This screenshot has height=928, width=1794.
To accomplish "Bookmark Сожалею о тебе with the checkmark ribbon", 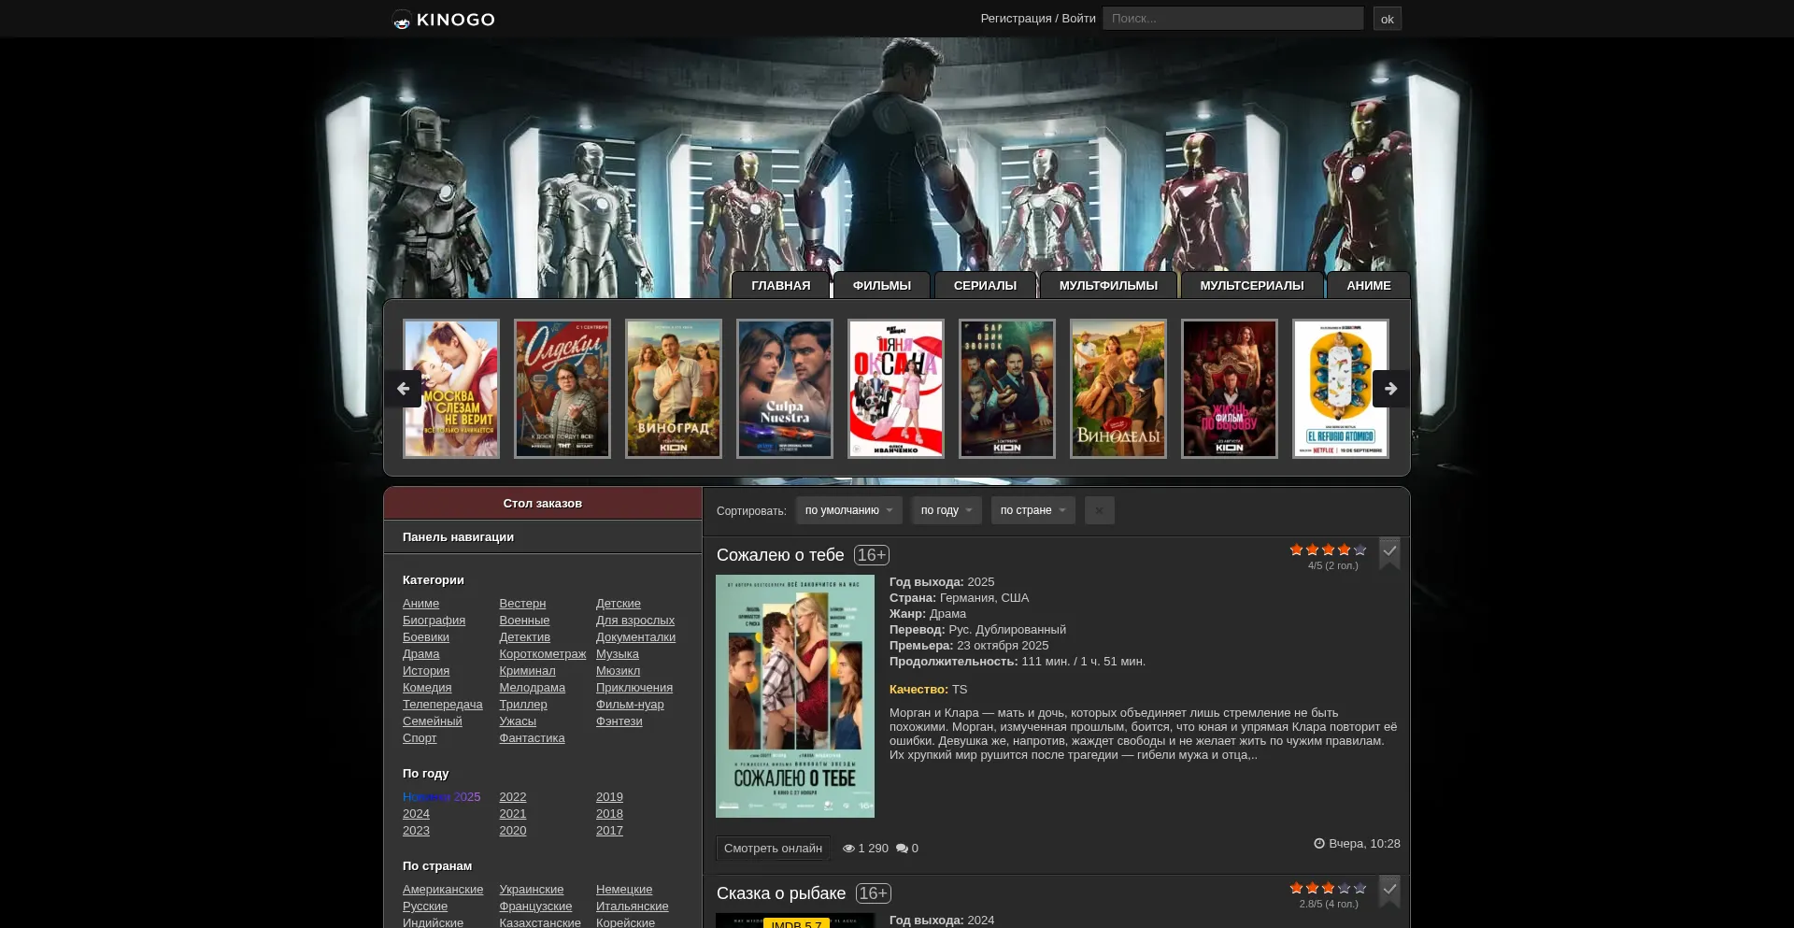I will (x=1389, y=553).
